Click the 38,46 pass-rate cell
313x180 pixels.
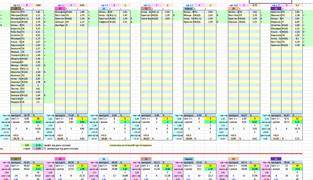(x=287, y=162)
